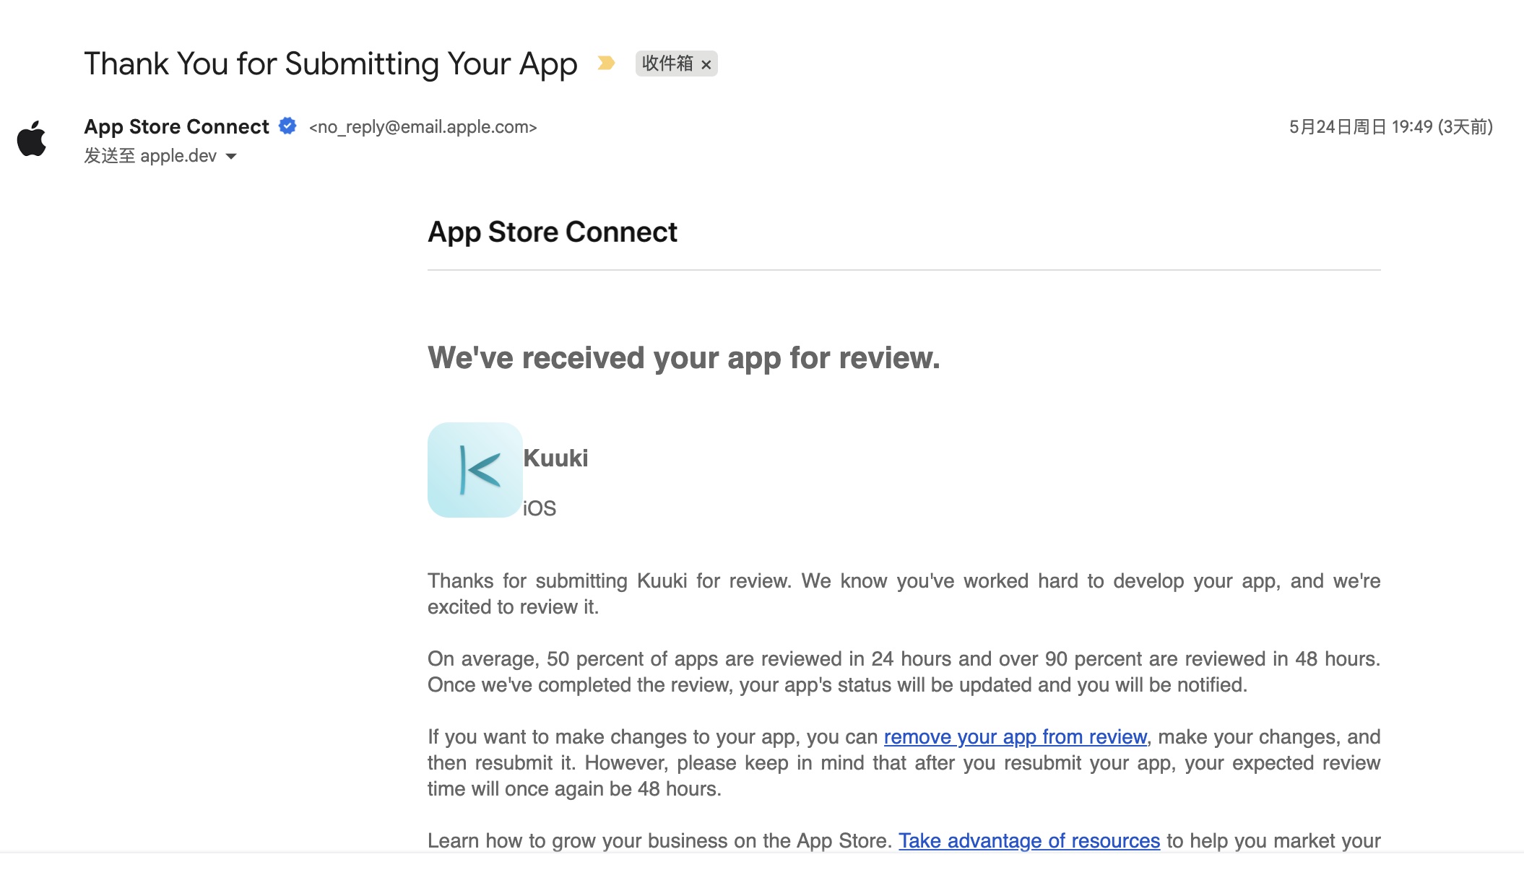Click the no_reply@email.apple.com address

click(423, 127)
